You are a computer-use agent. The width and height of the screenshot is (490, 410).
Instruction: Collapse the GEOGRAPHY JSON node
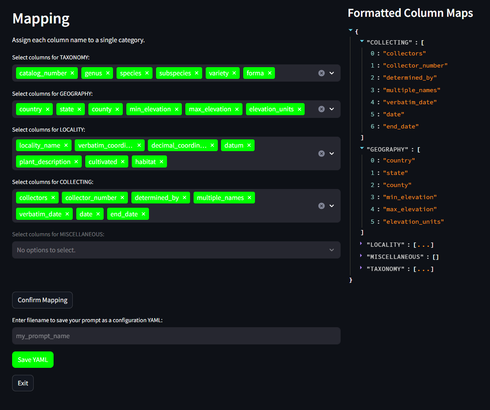coord(362,148)
